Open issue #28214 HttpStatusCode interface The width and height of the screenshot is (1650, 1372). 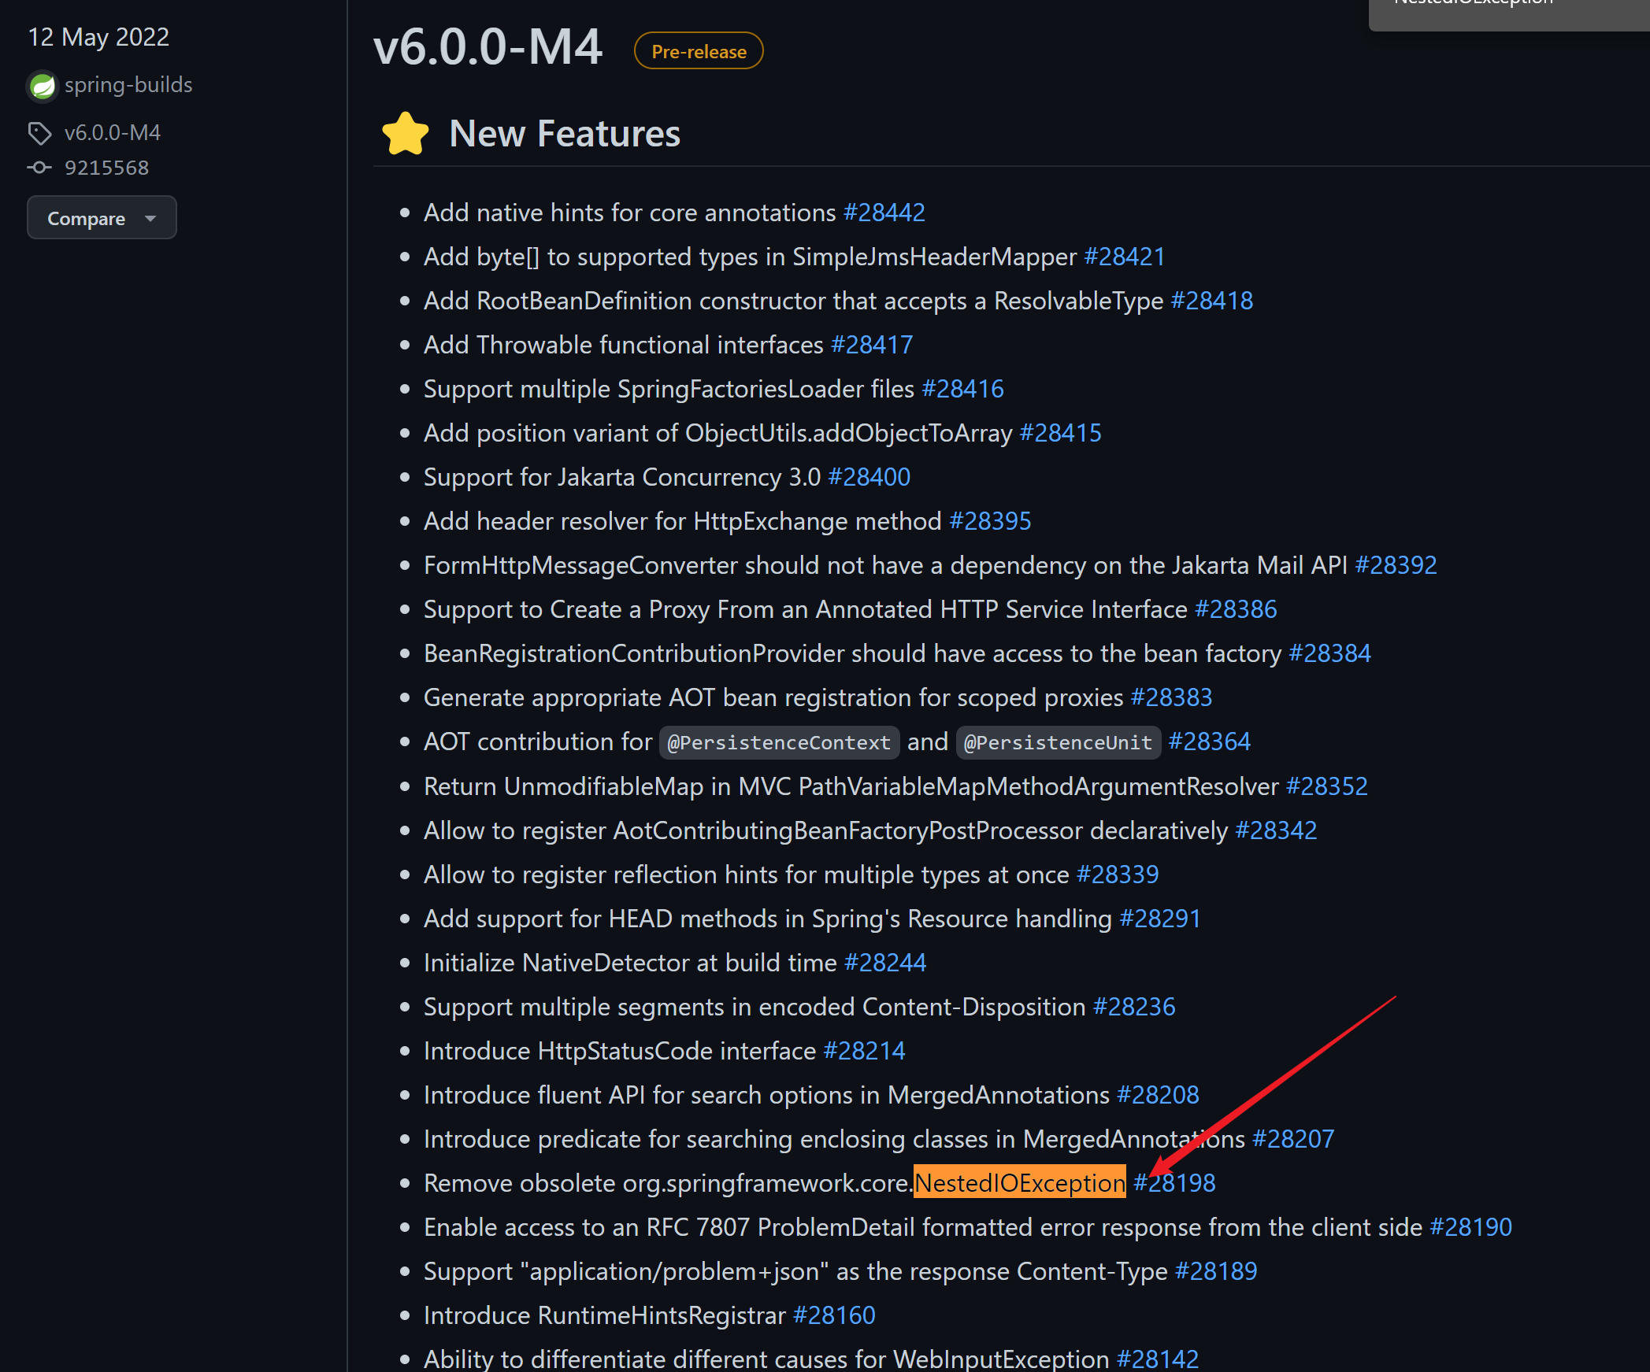point(864,1051)
